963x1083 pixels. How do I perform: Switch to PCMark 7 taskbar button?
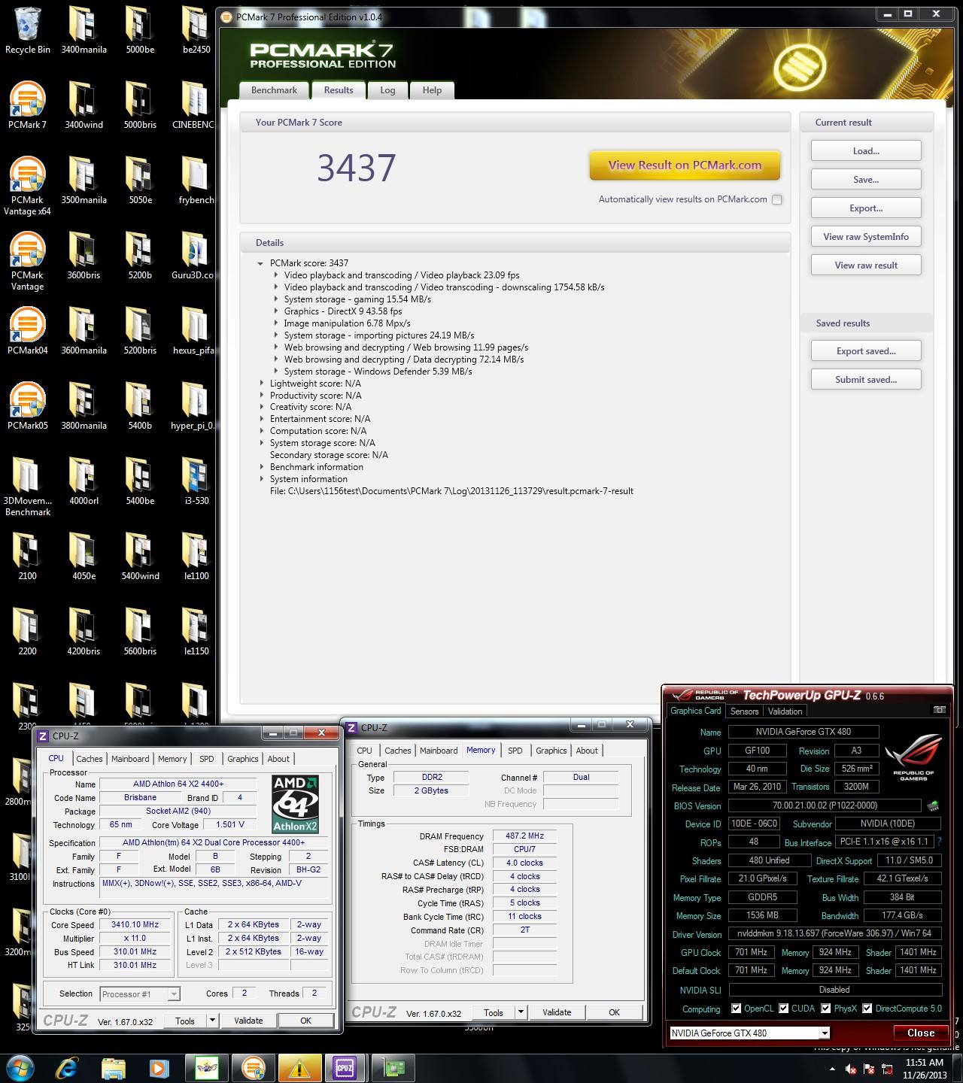(254, 1068)
